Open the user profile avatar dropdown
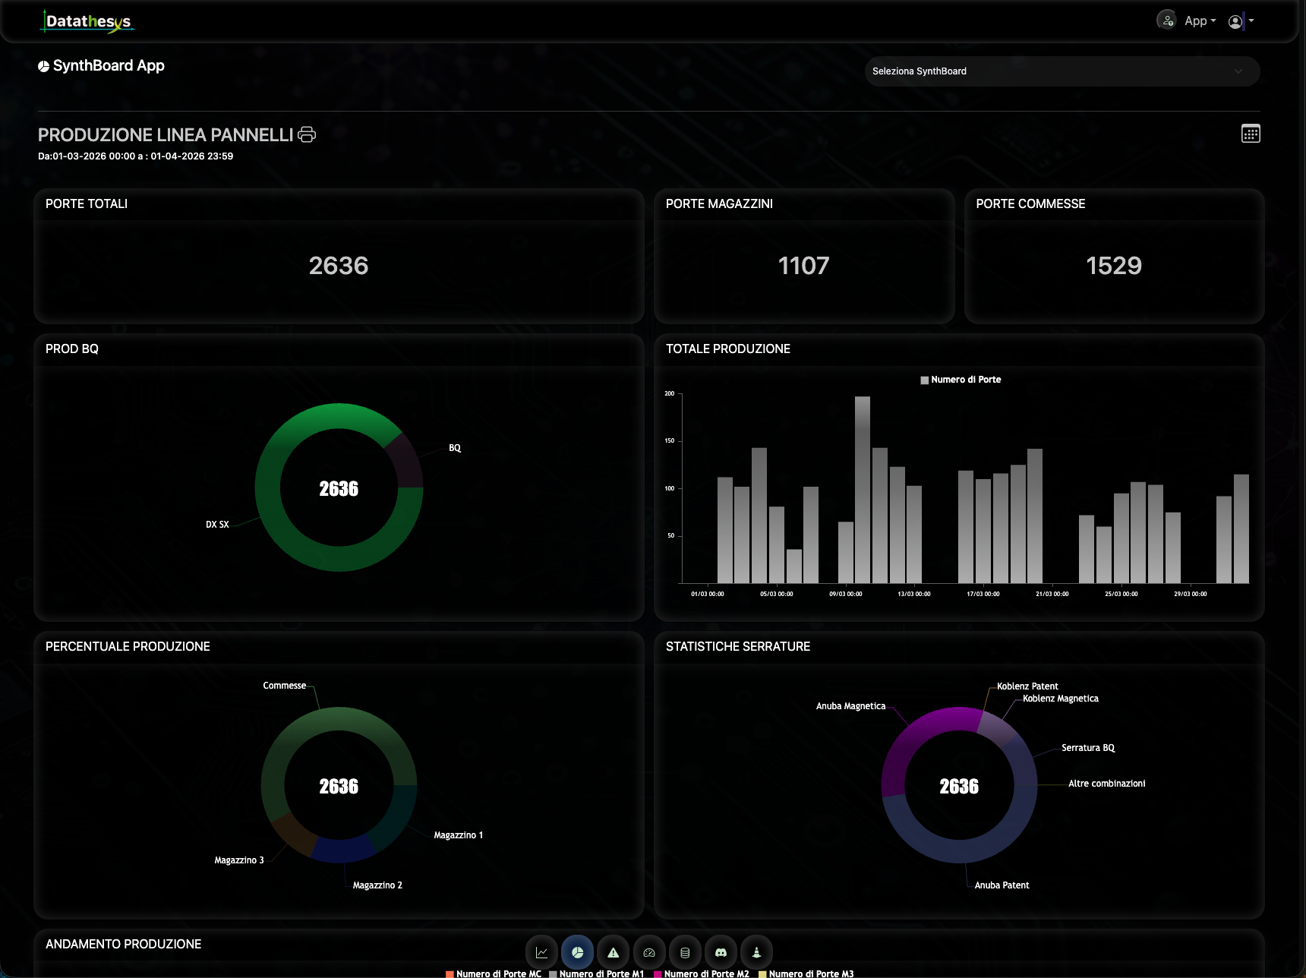Viewport: 1306px width, 978px height. [x=1241, y=21]
